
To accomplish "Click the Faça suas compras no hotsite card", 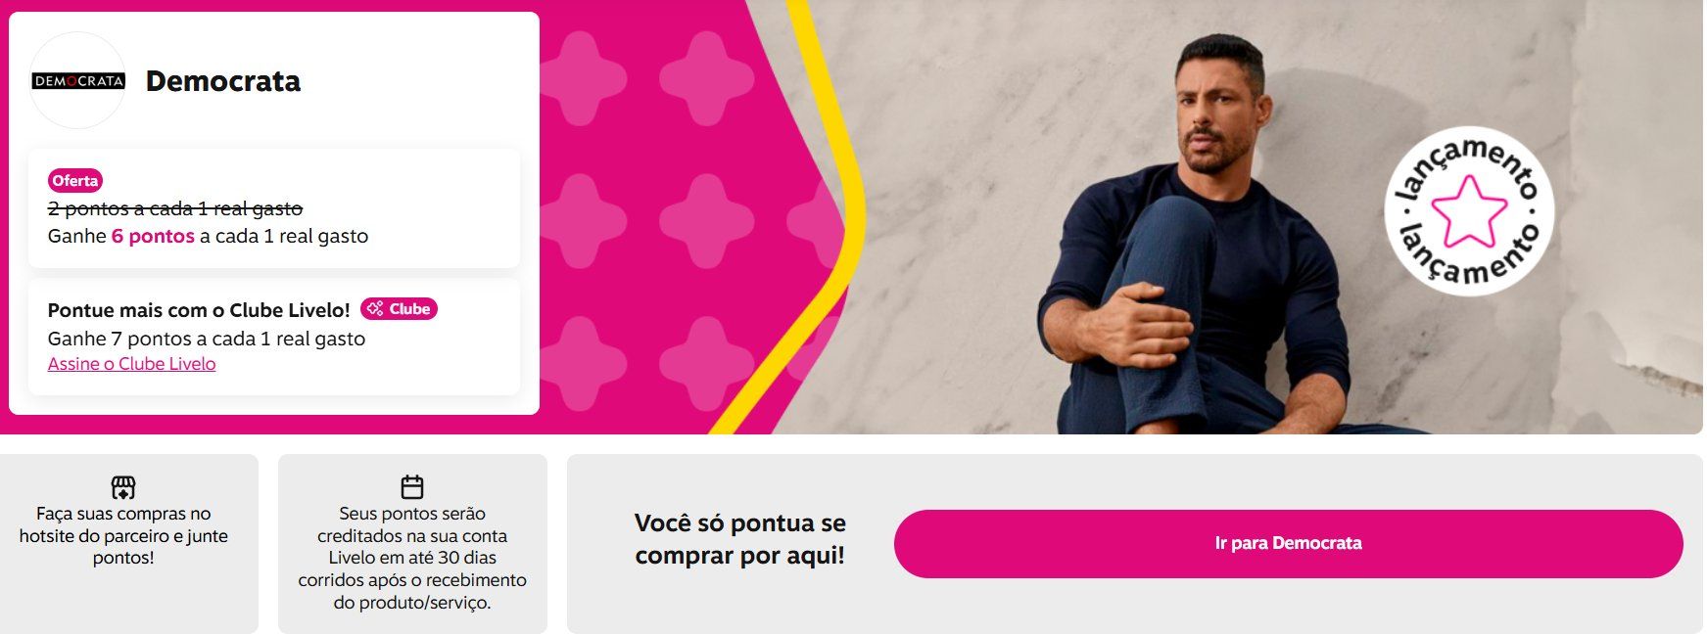I will click(x=129, y=544).
